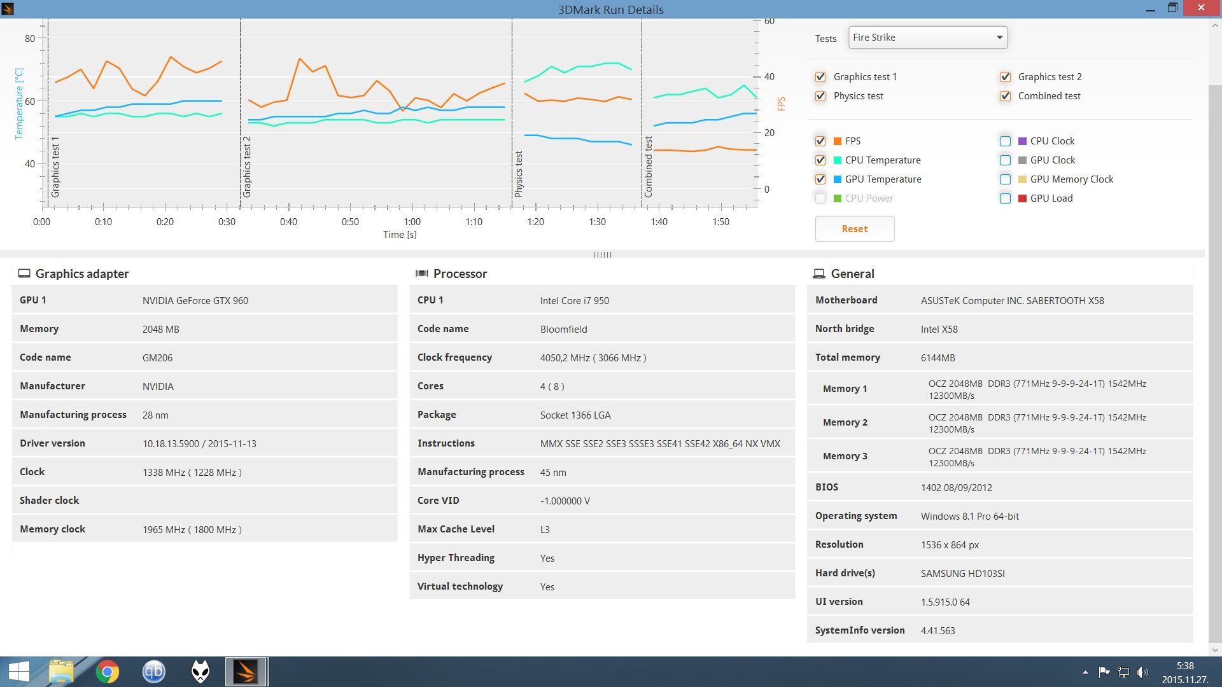
Task: Select the clock frequency 4050,2 MHz value
Action: pos(593,358)
